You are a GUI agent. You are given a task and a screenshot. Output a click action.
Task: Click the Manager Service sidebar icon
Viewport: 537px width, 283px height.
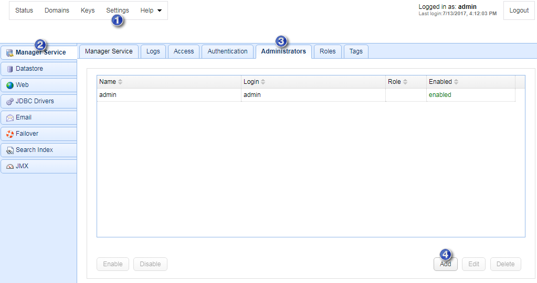(10, 52)
